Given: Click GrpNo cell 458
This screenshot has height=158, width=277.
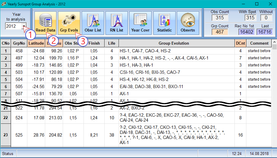Looking at the screenshot, I should (19, 51).
